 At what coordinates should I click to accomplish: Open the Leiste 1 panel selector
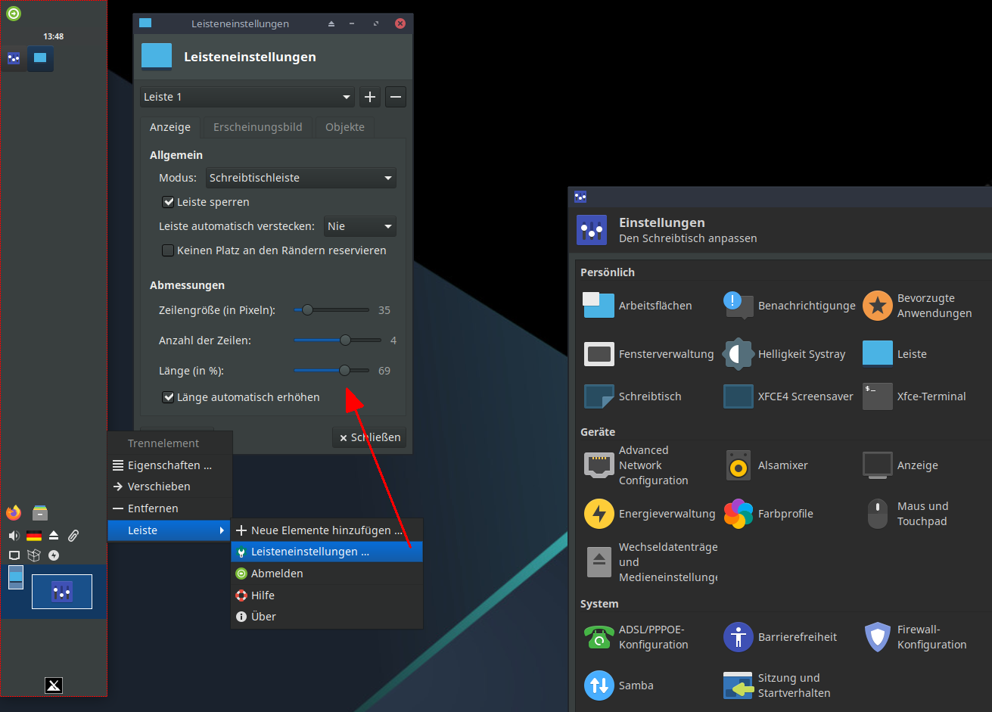pos(247,97)
